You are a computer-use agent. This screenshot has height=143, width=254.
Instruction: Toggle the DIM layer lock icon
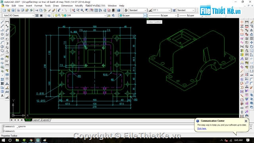(x=63, y=15)
